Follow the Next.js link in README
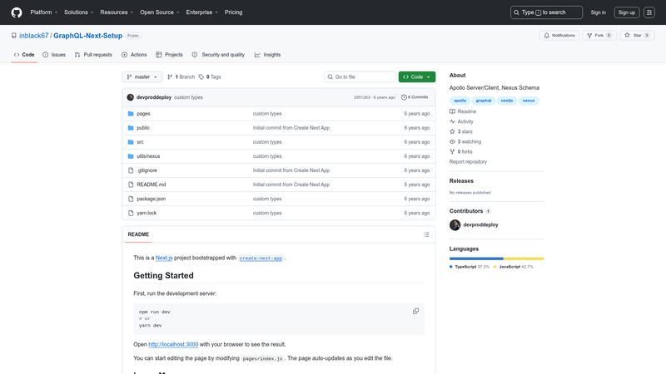The image size is (666, 374). tap(164, 258)
